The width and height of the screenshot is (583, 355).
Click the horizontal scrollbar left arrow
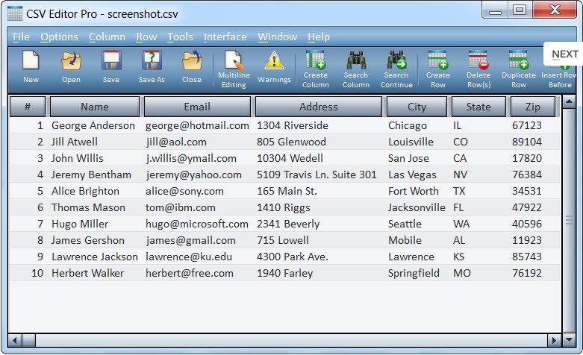(14, 340)
